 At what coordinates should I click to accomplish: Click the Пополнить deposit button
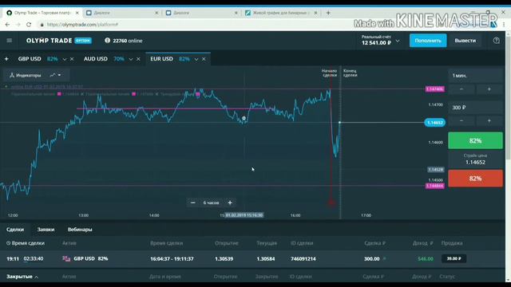click(428, 41)
